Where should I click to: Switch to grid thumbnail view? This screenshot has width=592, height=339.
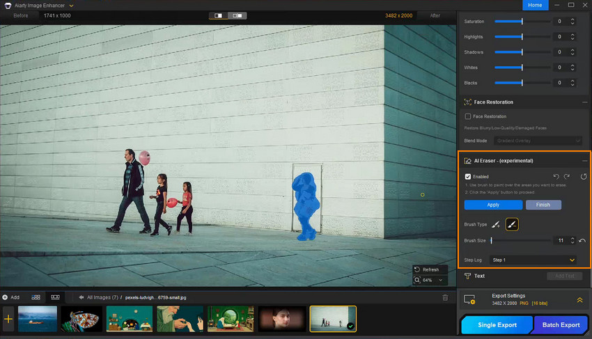pos(36,297)
